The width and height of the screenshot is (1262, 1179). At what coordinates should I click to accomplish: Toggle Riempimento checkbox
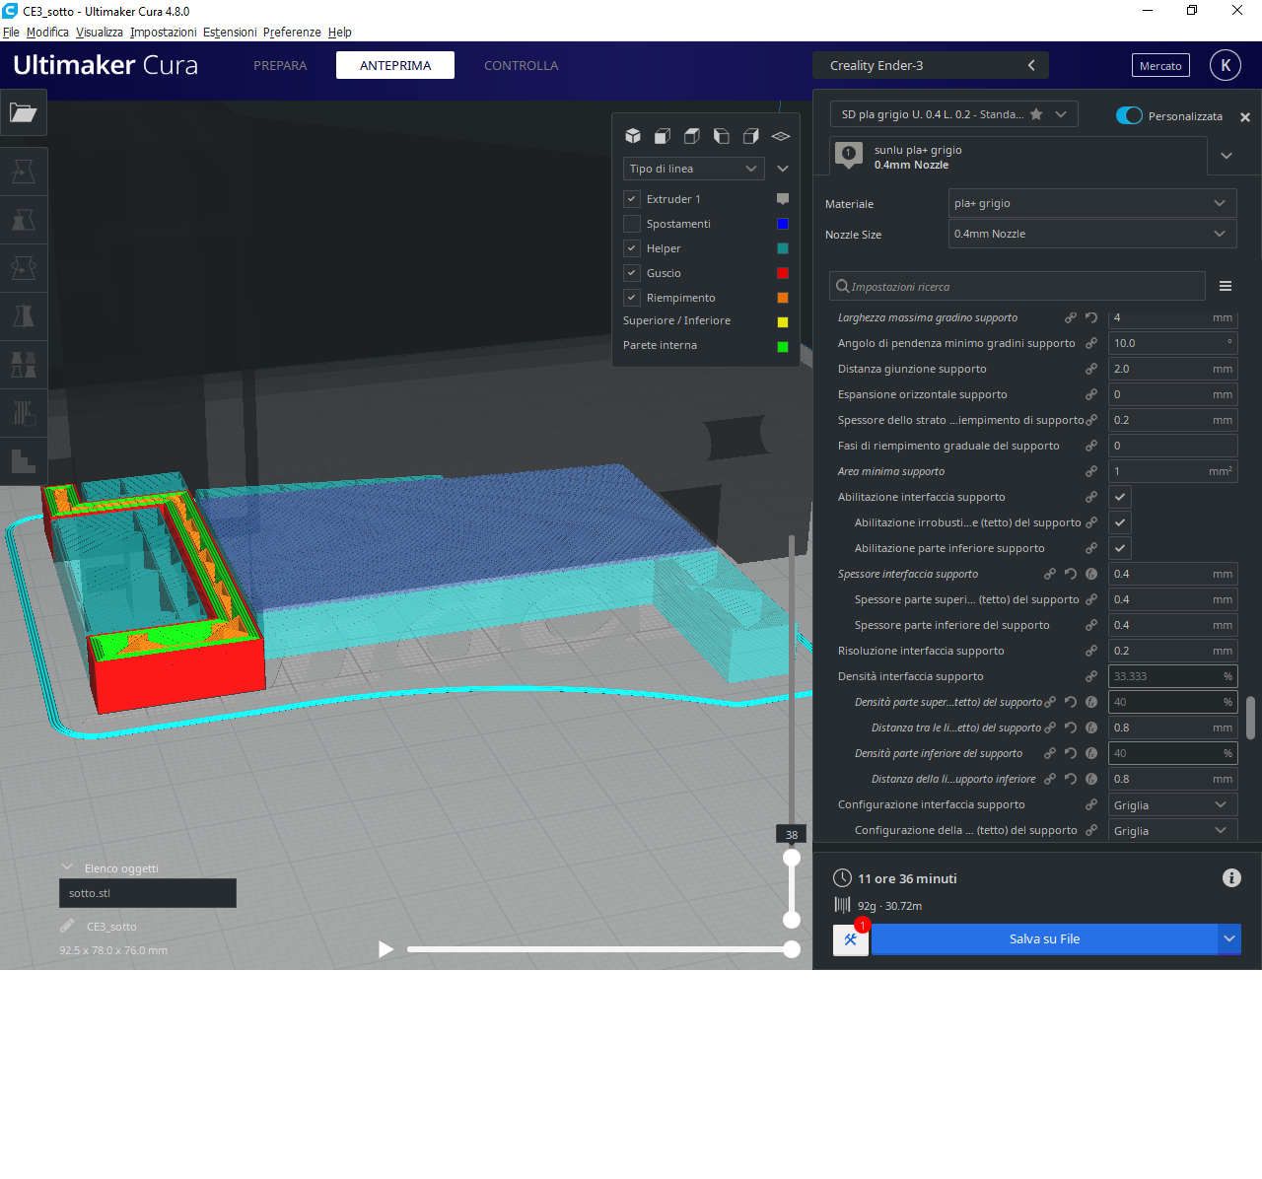pyautogui.click(x=632, y=298)
